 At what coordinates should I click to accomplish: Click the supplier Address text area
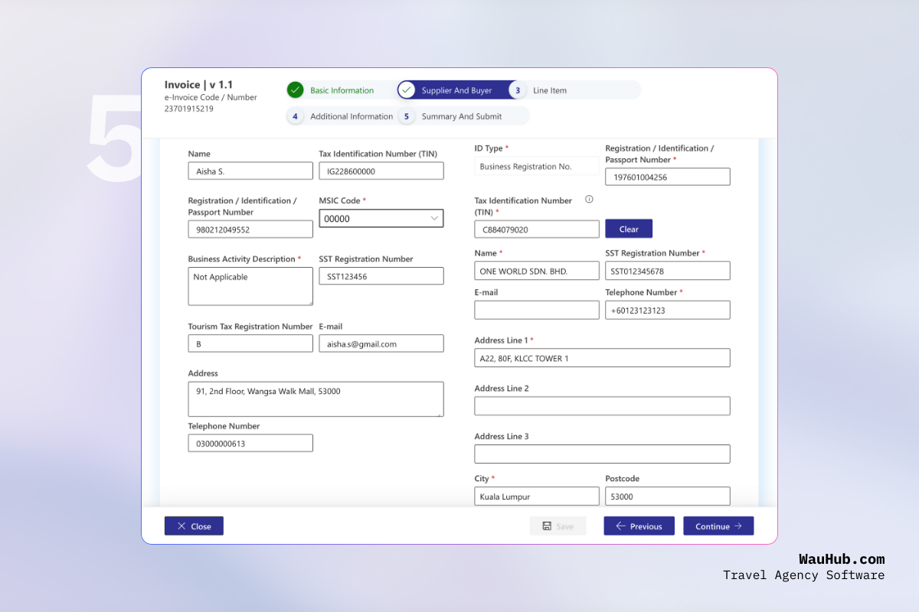[x=316, y=399]
